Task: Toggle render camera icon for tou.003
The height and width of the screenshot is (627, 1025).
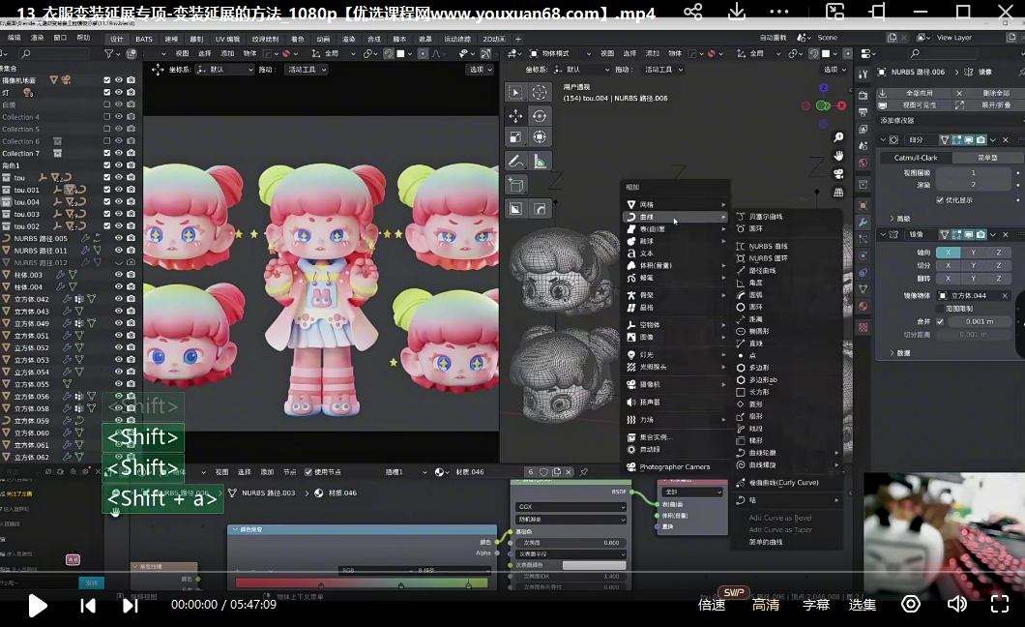Action: point(131,214)
